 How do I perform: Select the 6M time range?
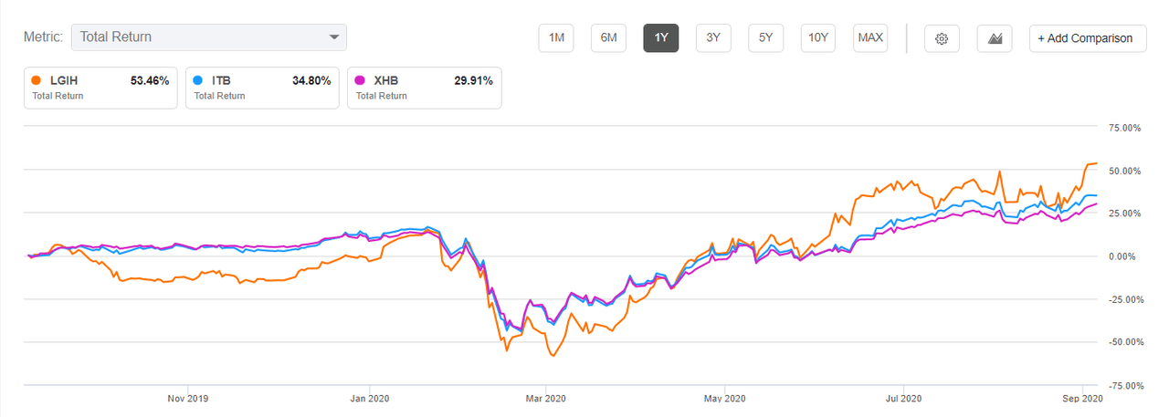coord(608,38)
